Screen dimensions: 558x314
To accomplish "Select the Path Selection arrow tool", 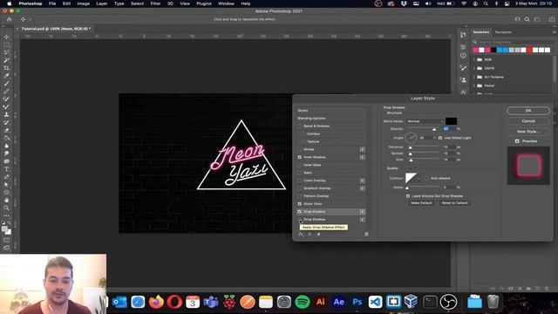I will (x=6, y=184).
